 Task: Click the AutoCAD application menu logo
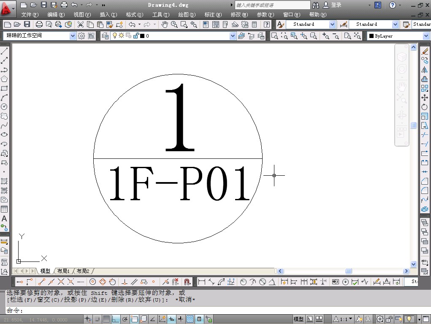8,6
